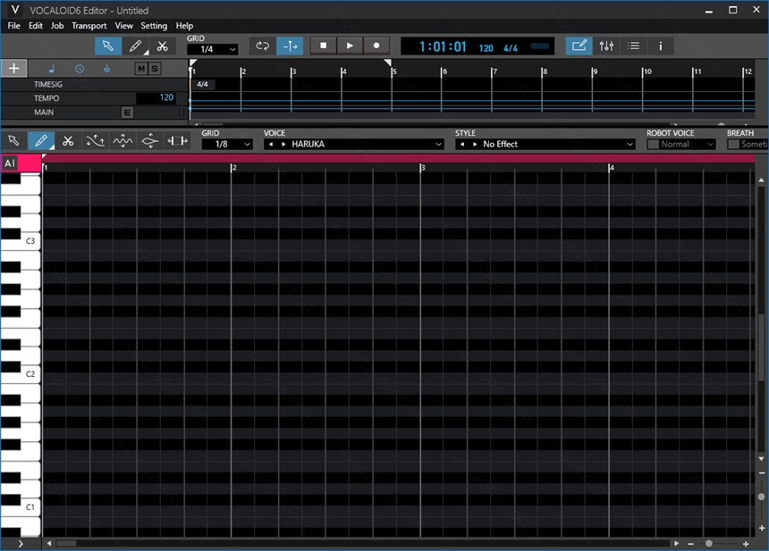This screenshot has height=551, width=769.
Task: Select the pencil tool in top toolbar
Action: [136, 46]
